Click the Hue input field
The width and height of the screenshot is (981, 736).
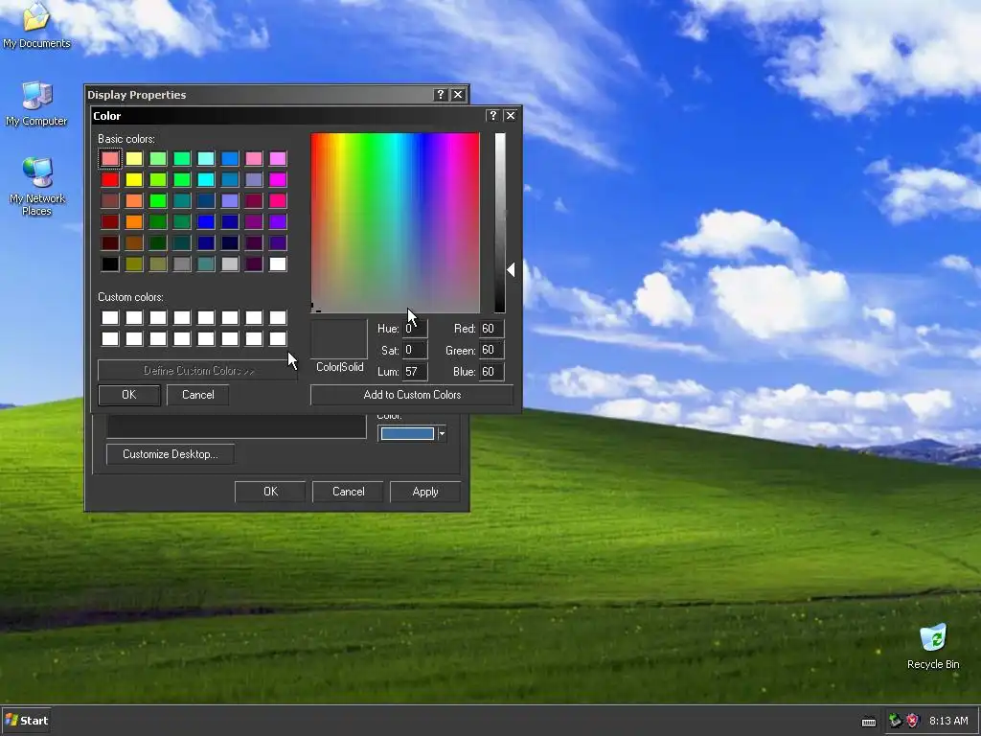pyautogui.click(x=415, y=329)
